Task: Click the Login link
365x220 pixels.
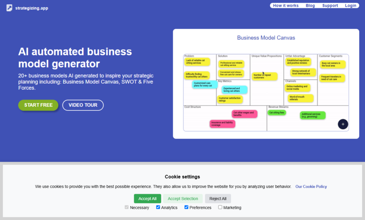Action: click(350, 5)
